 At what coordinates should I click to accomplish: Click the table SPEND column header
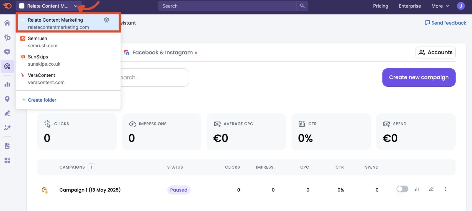pyautogui.click(x=372, y=167)
